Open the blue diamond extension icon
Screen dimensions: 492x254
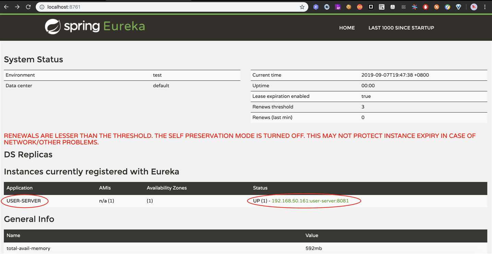pos(458,7)
